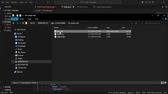
Task: Go forward in File Explorer
Action: click(17, 23)
